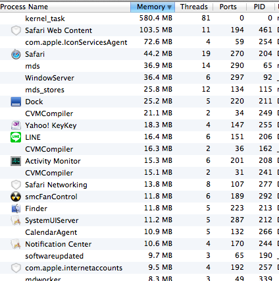The width and height of the screenshot is (279, 281).
Task: Select CVMCompiler using 15.1 MB
Action: click(49, 173)
